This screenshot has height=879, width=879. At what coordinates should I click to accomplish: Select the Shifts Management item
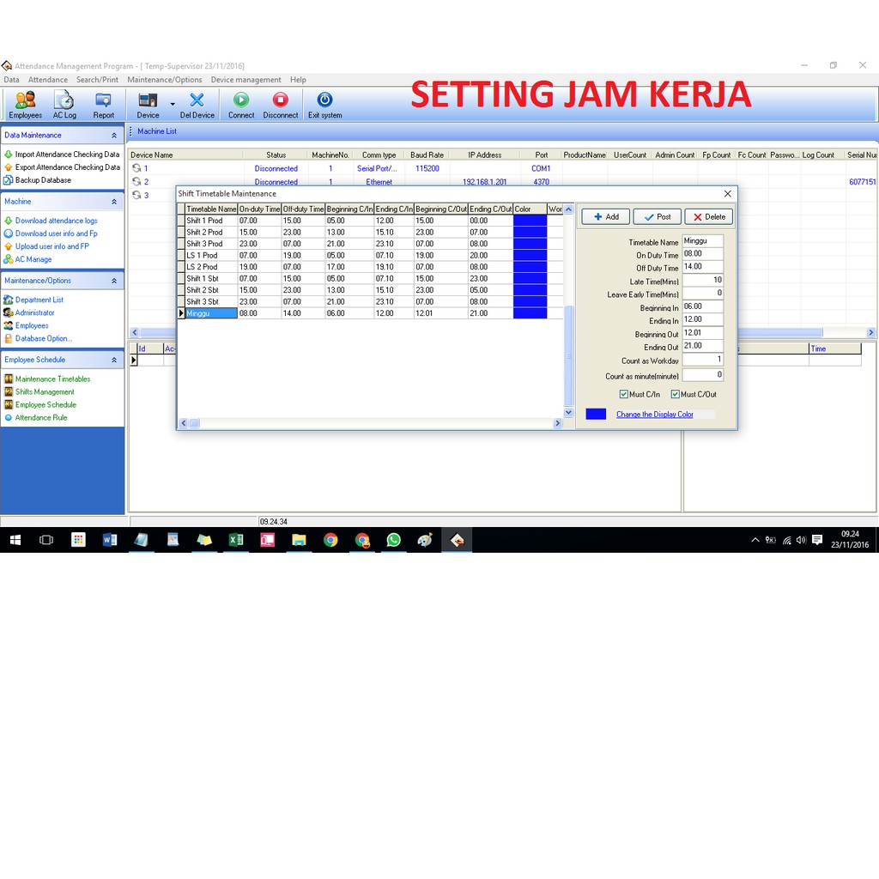click(x=45, y=392)
